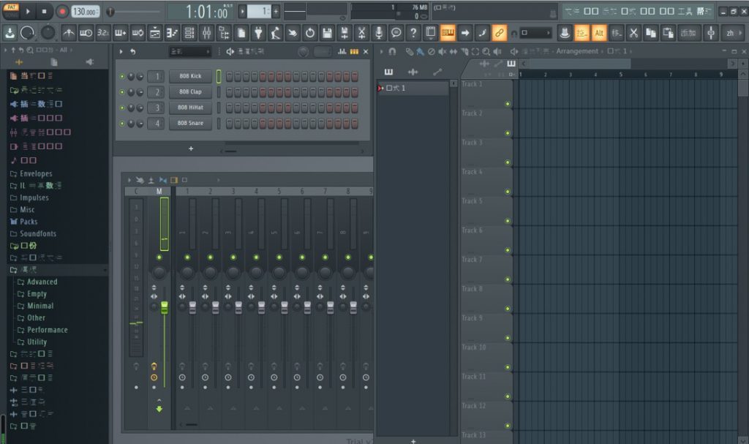Select the Performance folder in browser
Image resolution: width=749 pixels, height=444 pixels.
pos(48,330)
